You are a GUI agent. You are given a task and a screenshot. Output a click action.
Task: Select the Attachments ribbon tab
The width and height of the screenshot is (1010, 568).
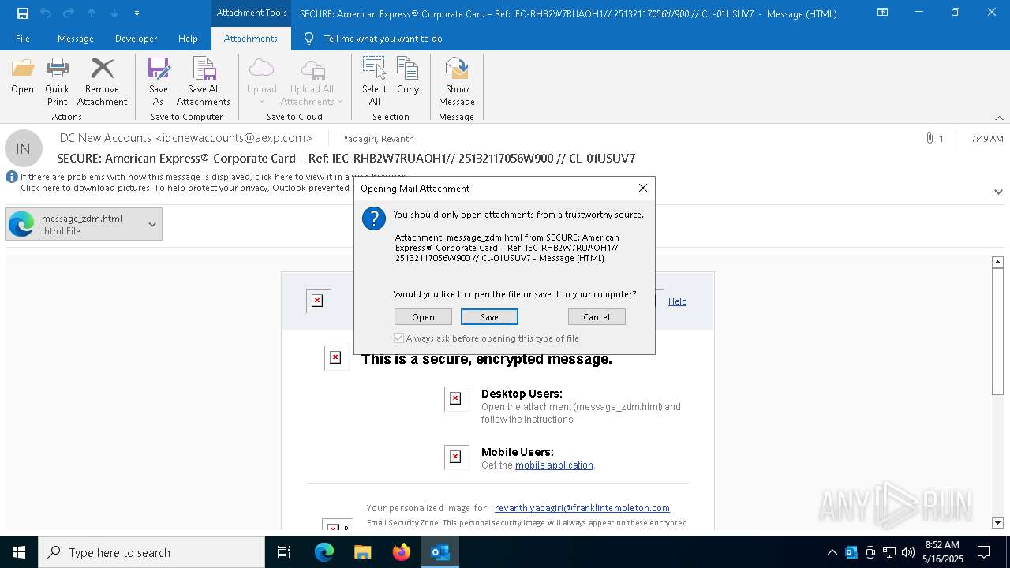click(x=251, y=39)
